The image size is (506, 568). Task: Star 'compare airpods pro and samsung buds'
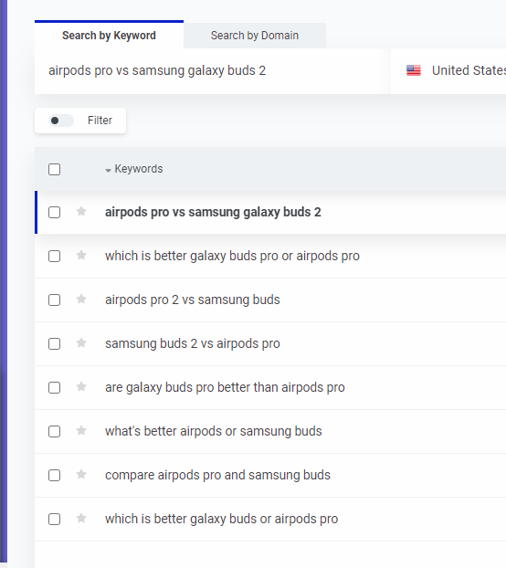[81, 474]
